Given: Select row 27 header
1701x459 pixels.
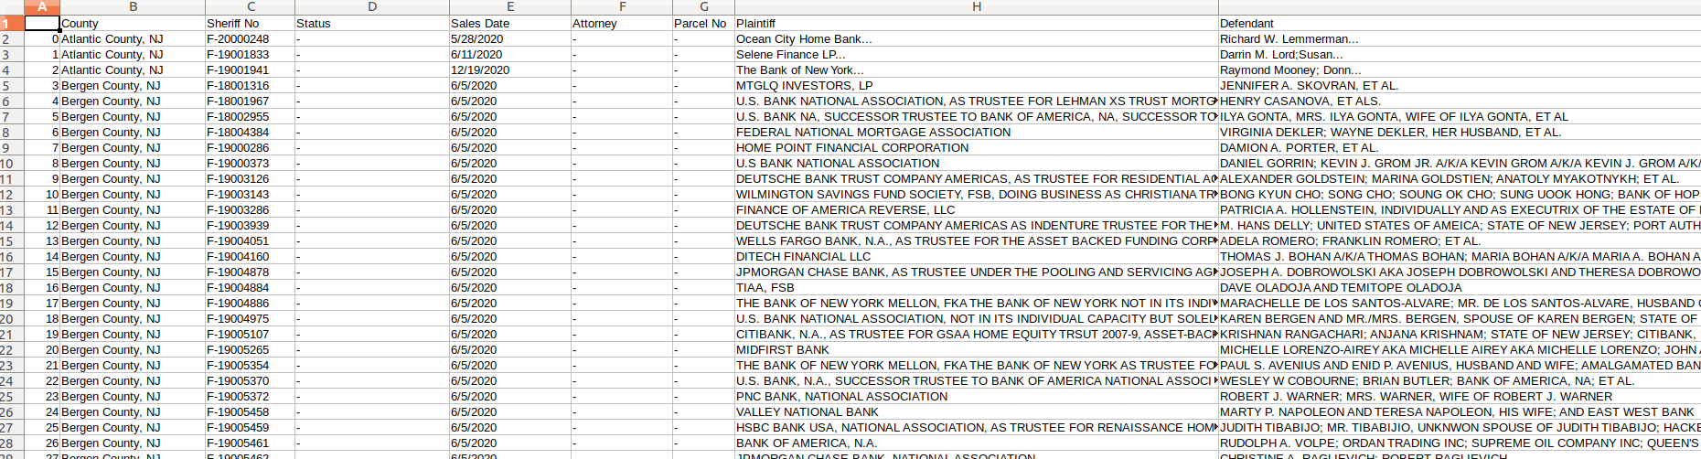Looking at the screenshot, I should pos(12,428).
